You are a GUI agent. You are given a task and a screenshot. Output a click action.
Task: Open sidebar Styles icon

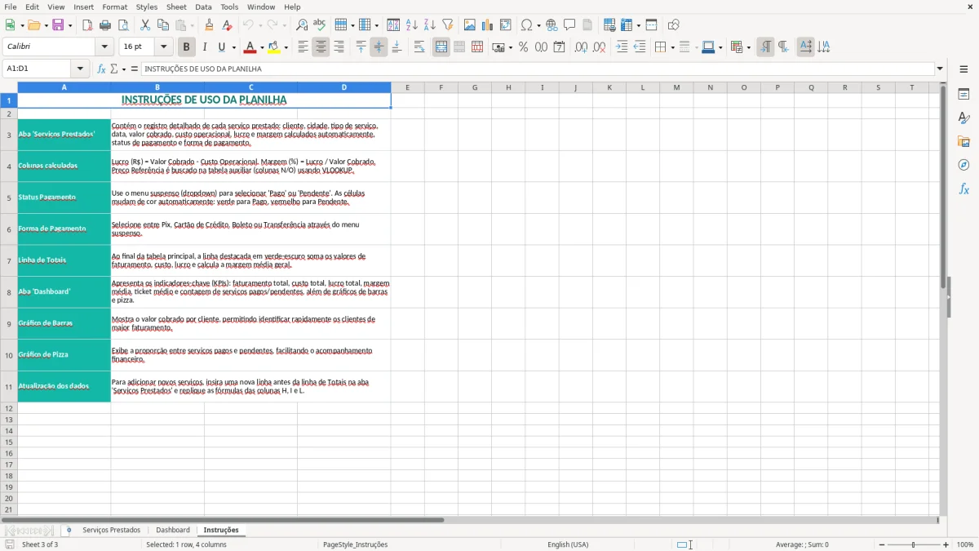(x=964, y=118)
